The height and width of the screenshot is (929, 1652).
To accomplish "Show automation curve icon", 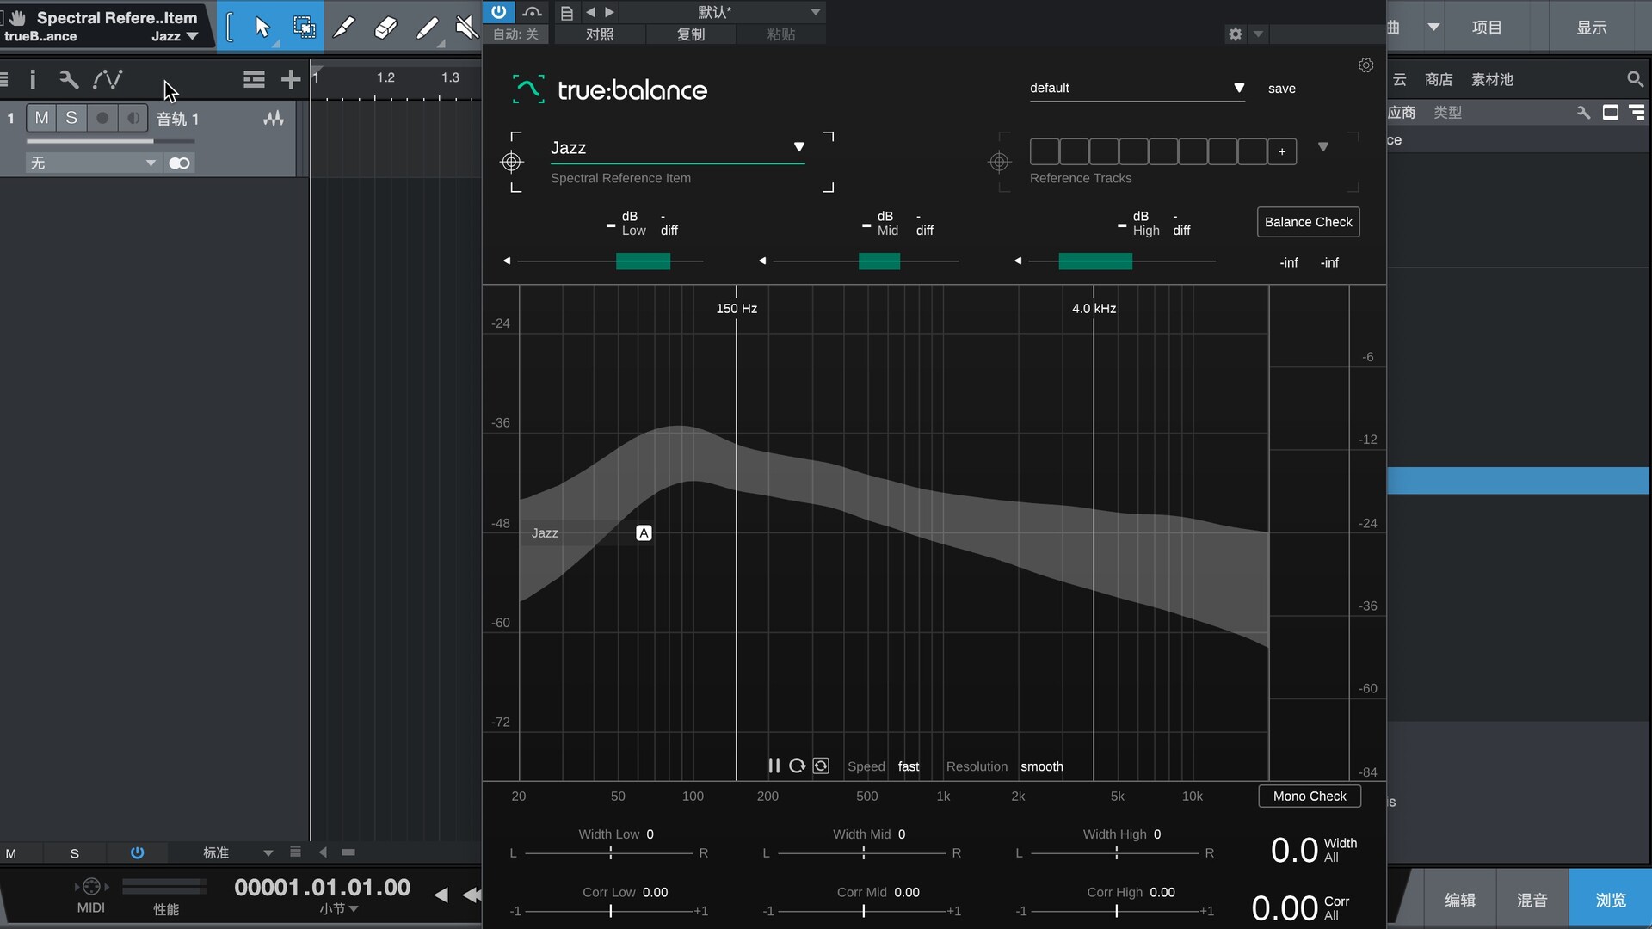I will pyautogui.click(x=108, y=80).
